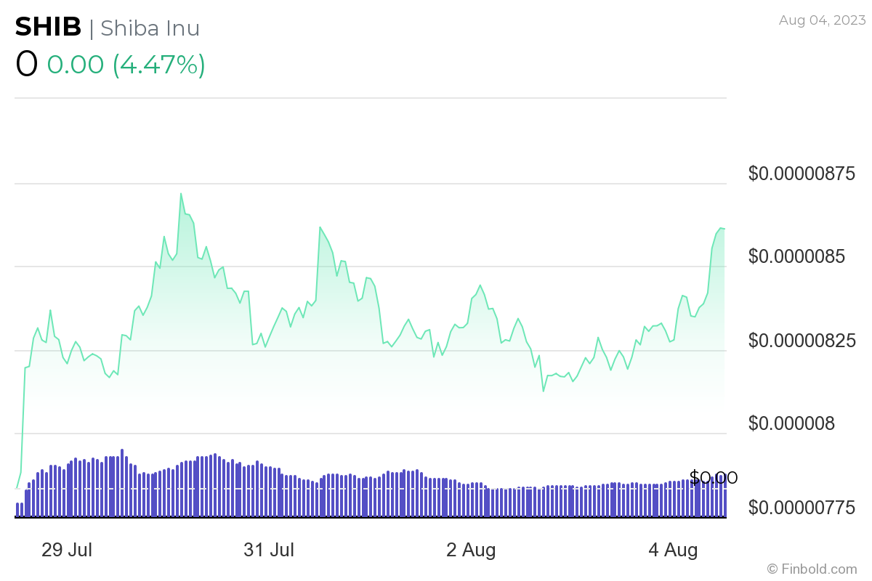Click the highest peak of the price line
872x581 pixels.
point(181,194)
